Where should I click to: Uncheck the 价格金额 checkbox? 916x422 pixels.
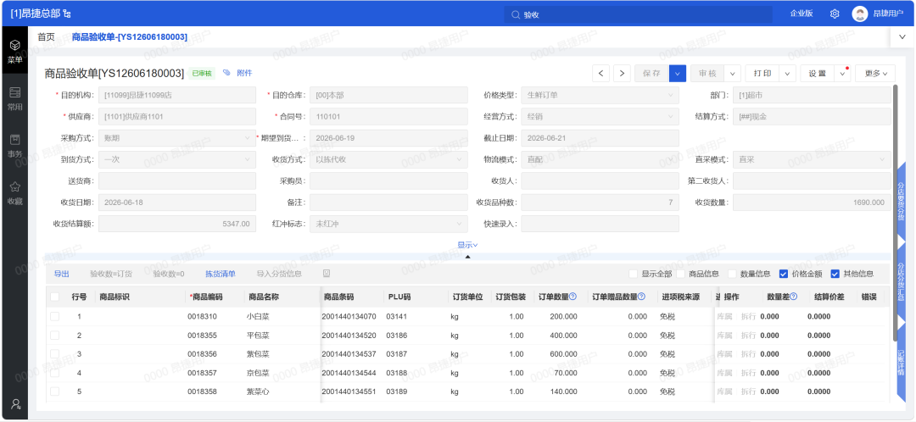(784, 274)
